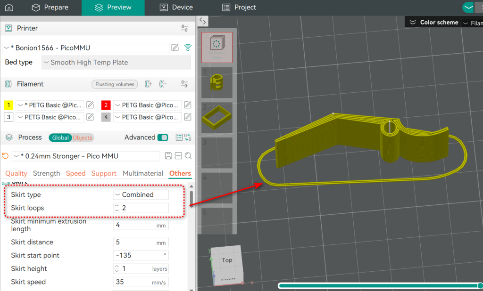The image size is (483, 291).
Task: Select the Global process mode
Action: point(60,137)
